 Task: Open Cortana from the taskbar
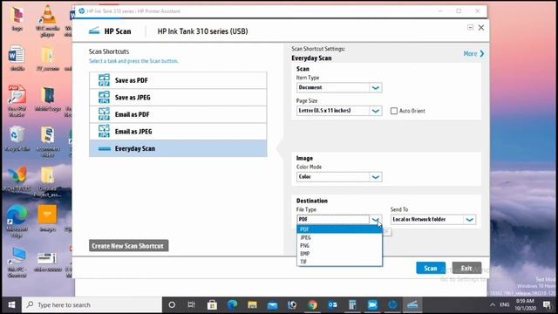coord(172,305)
